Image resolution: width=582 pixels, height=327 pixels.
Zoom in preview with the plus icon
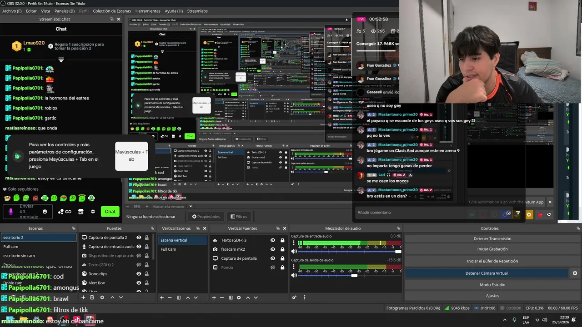pos(148,206)
